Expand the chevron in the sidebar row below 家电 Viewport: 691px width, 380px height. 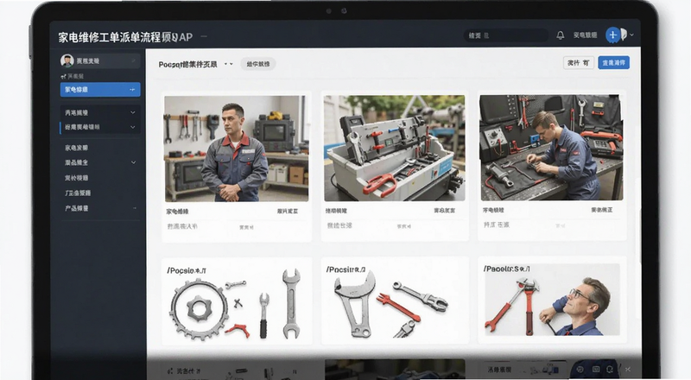(x=133, y=162)
